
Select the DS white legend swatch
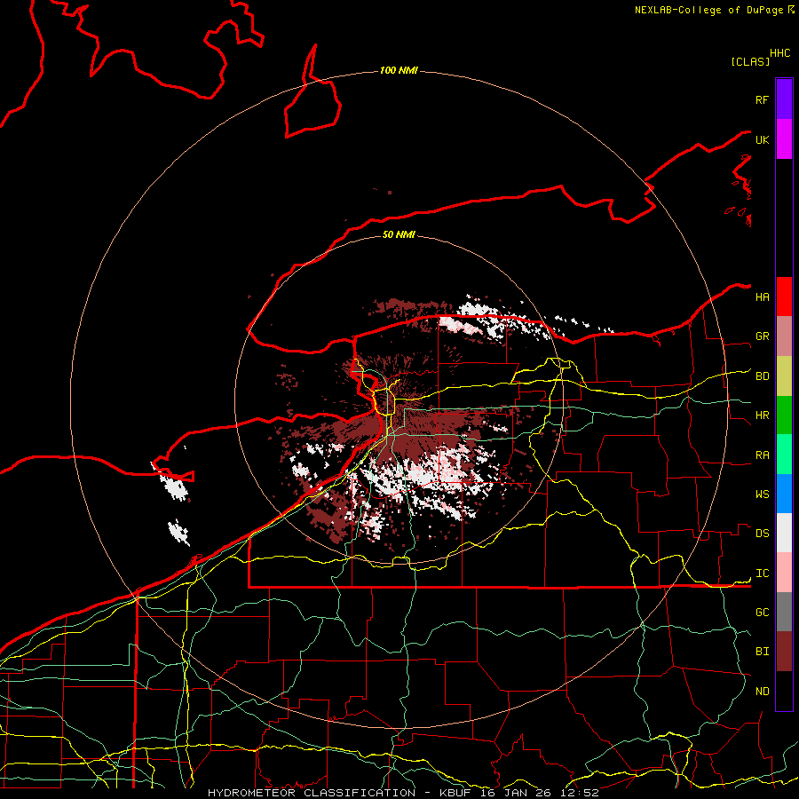(784, 533)
